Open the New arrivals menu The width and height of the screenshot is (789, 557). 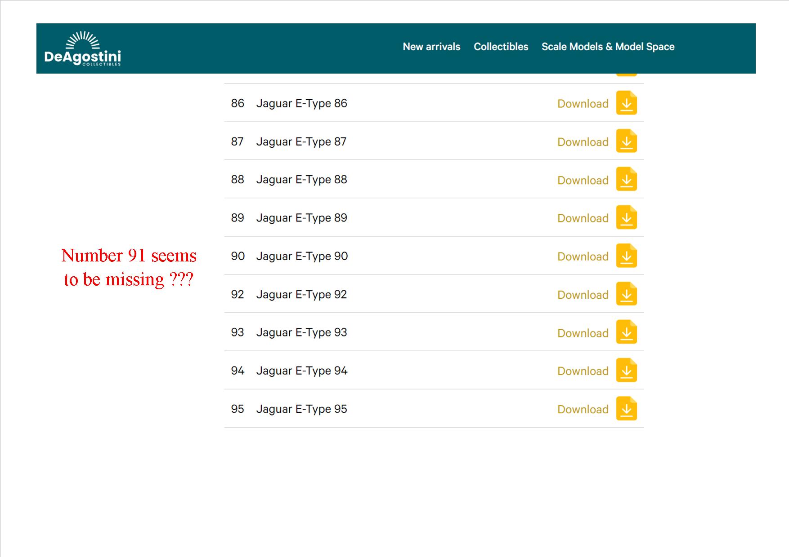pyautogui.click(x=431, y=47)
